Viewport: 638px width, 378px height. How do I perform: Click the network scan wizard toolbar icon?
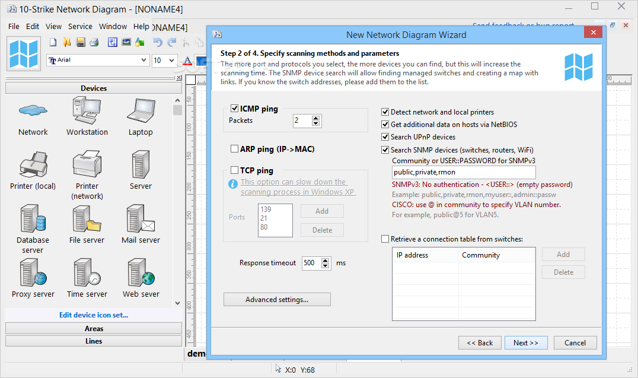coord(113,42)
